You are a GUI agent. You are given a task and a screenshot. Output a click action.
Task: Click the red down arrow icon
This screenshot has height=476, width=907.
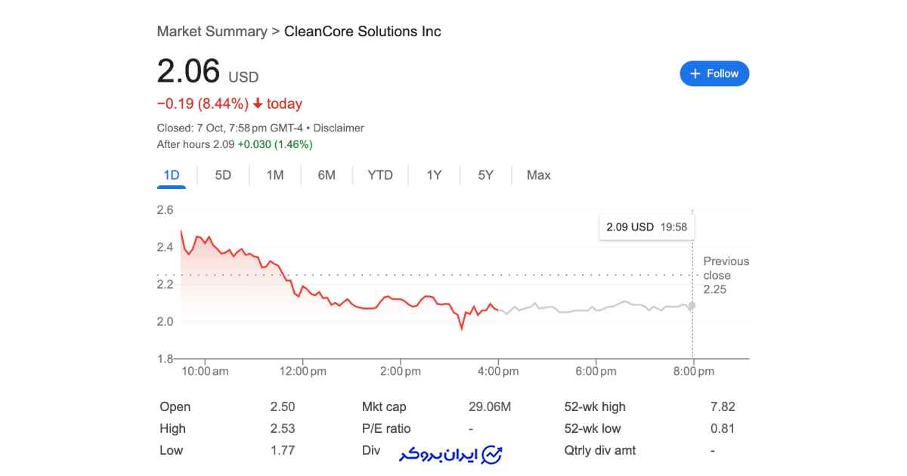[x=258, y=104]
